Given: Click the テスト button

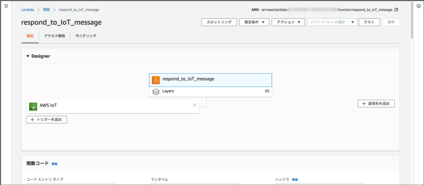Looking at the screenshot, I should [x=369, y=22].
